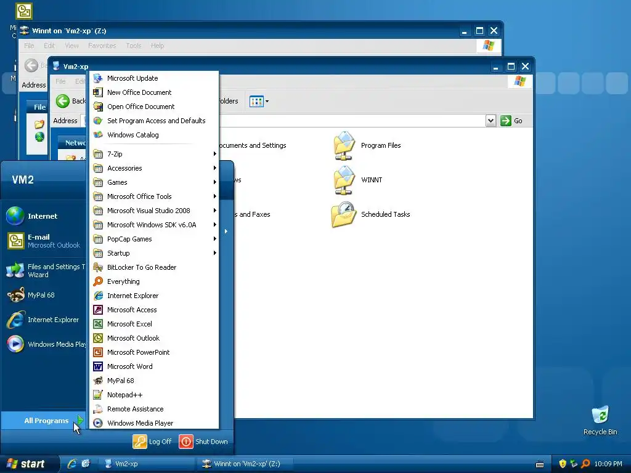The image size is (631, 473).
Task: Click security shield tray icon
Action: pyautogui.click(x=563, y=464)
